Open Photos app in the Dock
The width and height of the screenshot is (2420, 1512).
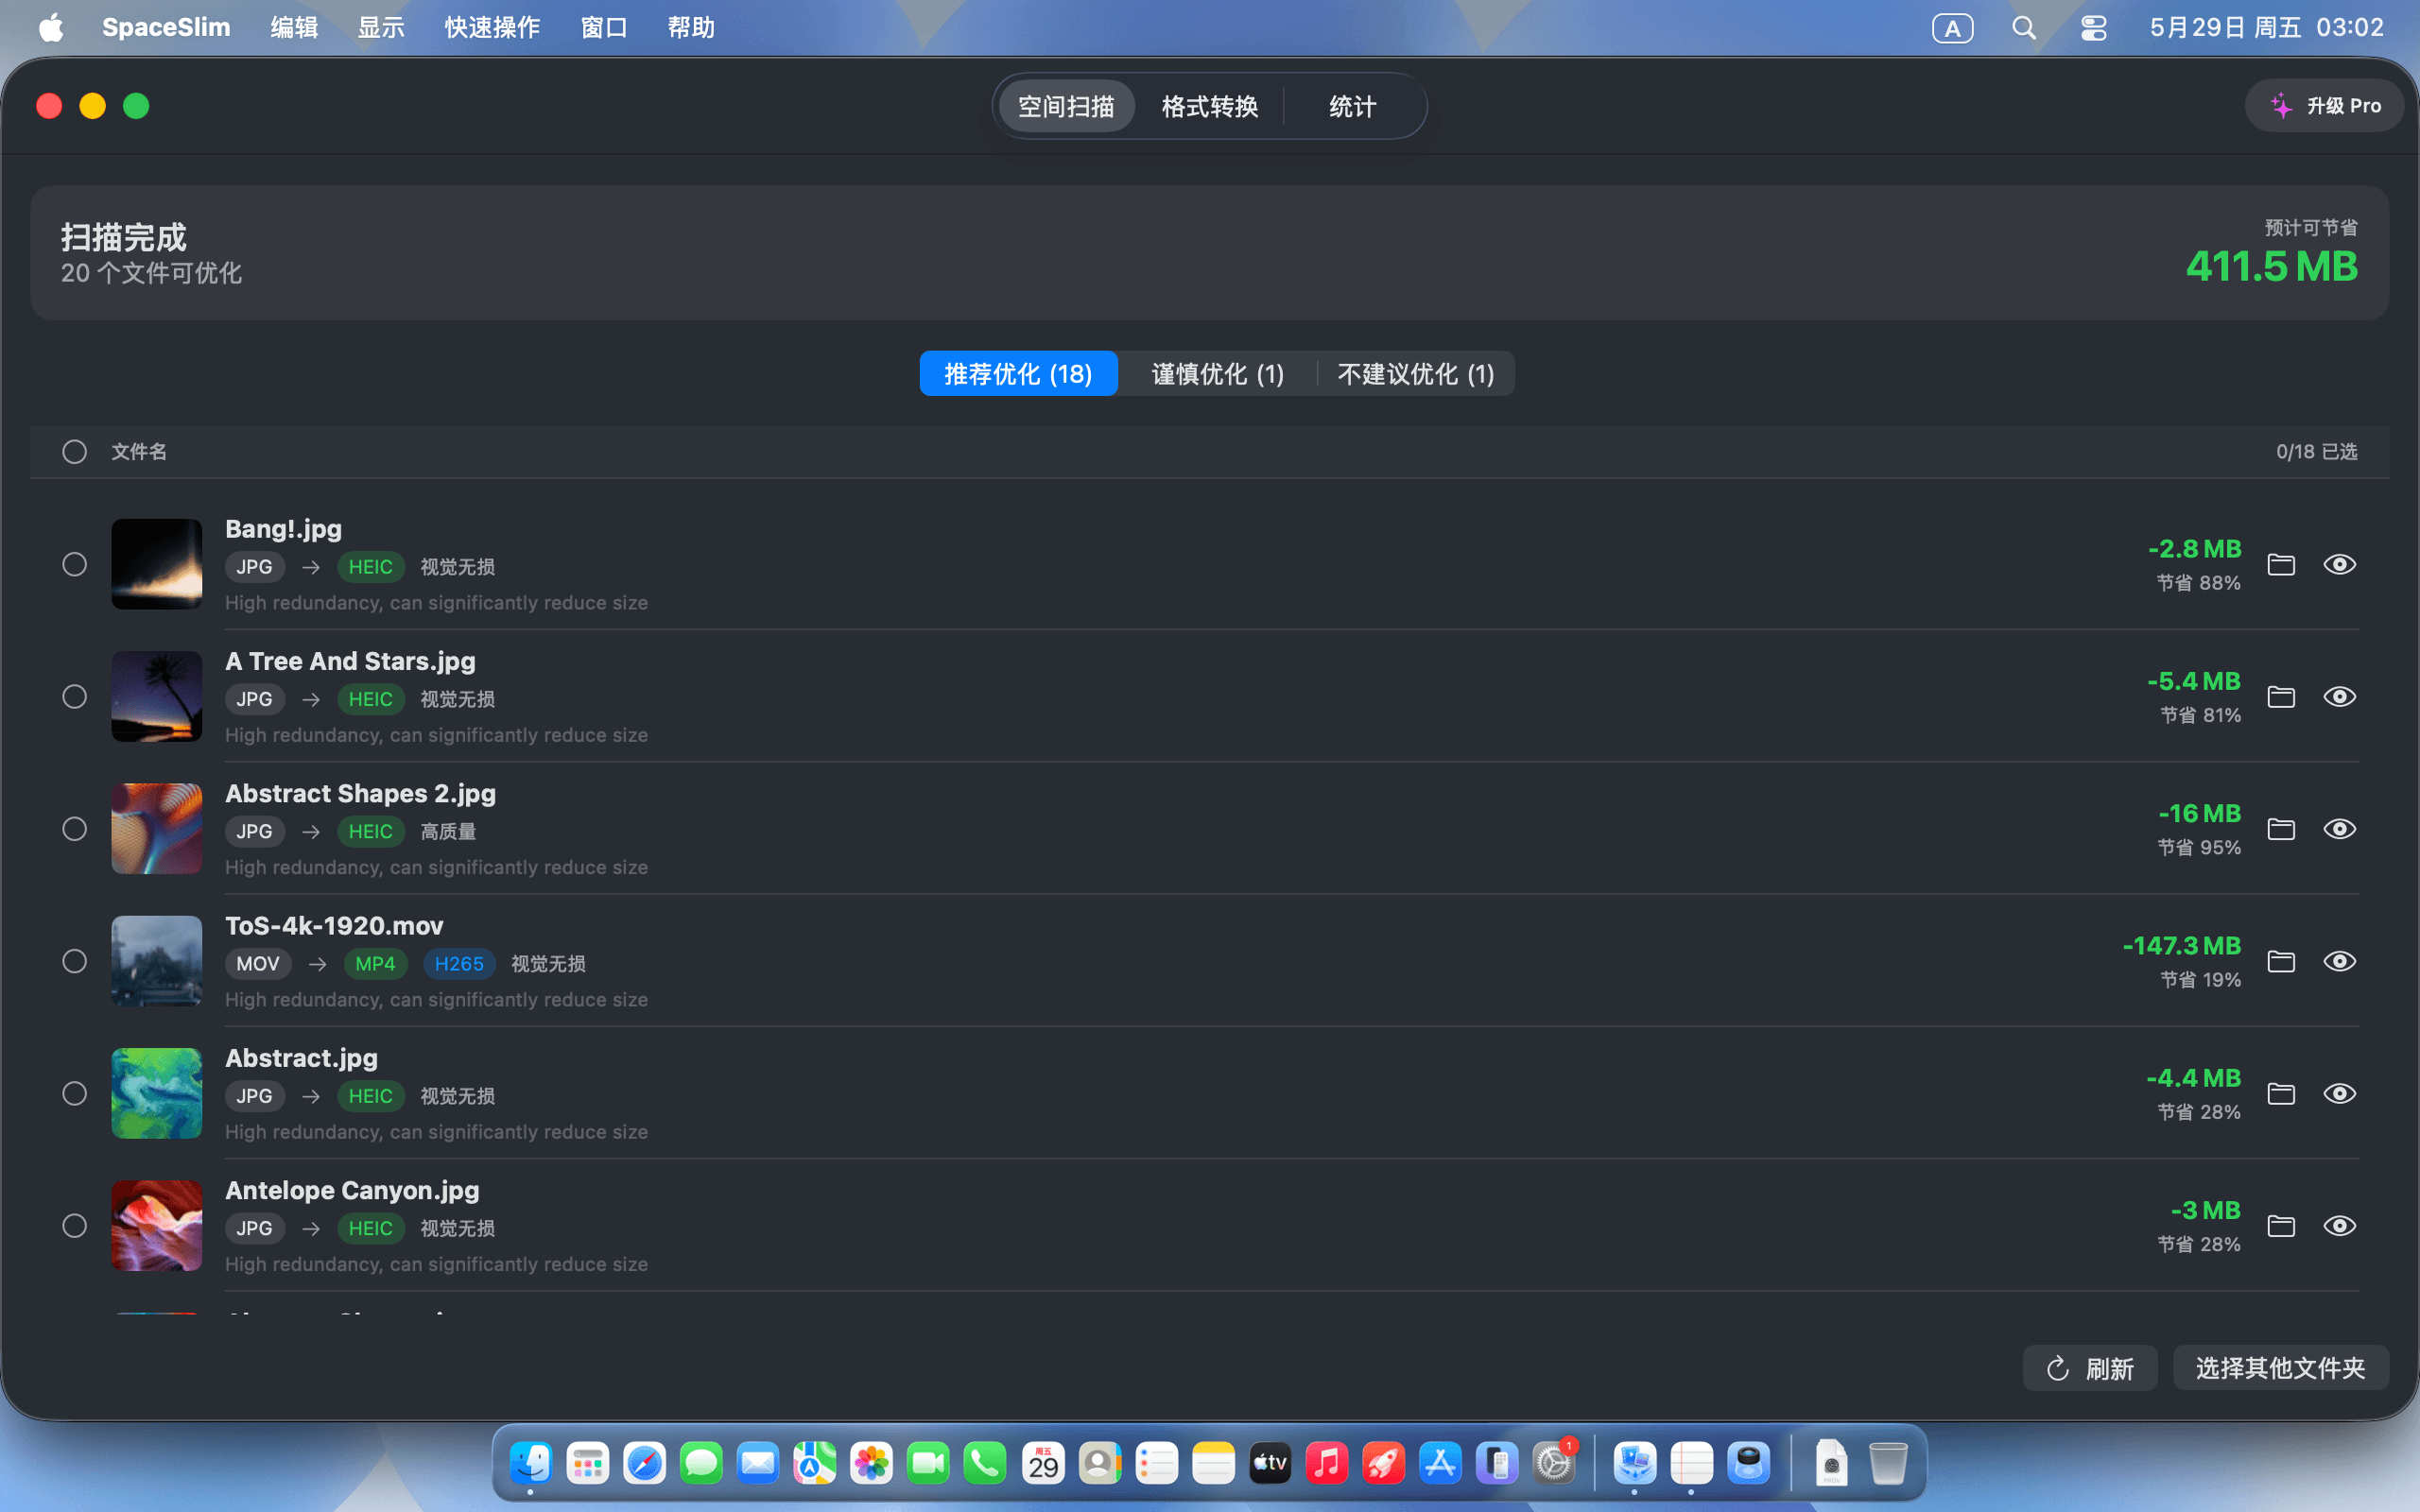pyautogui.click(x=871, y=1464)
